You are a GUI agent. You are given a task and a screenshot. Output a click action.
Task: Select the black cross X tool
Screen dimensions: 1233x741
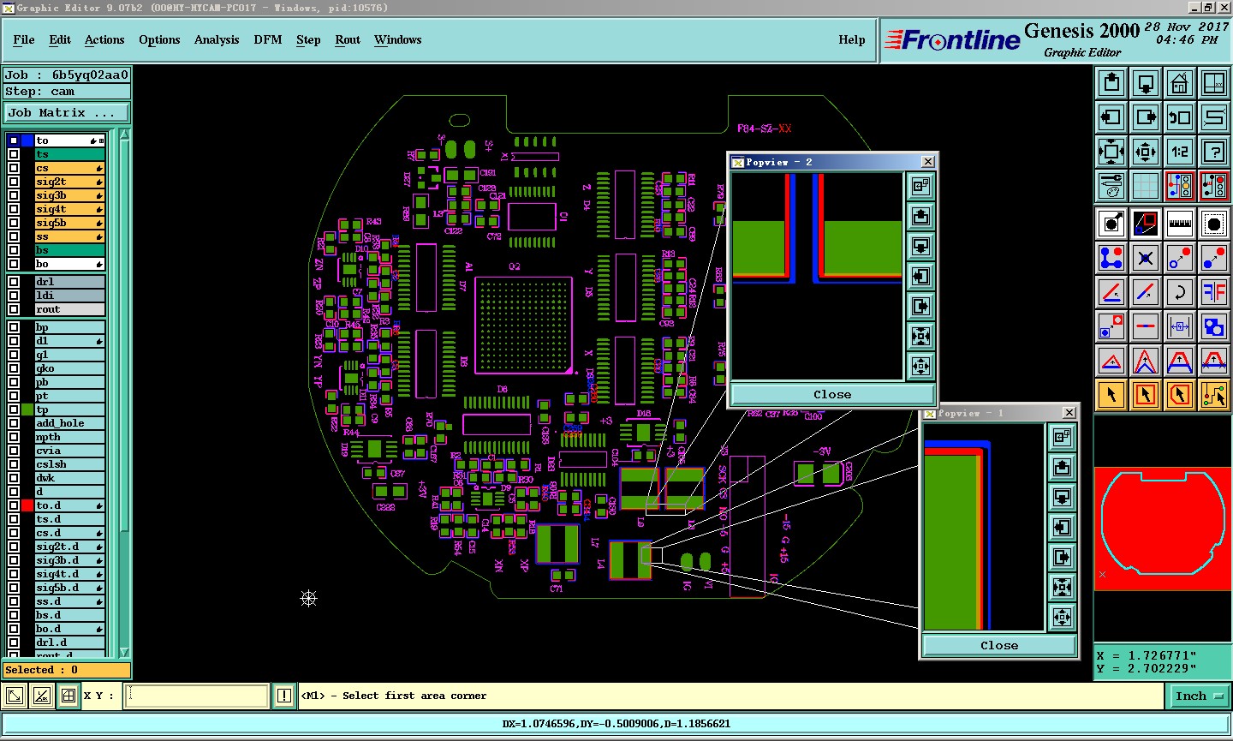tap(1146, 258)
